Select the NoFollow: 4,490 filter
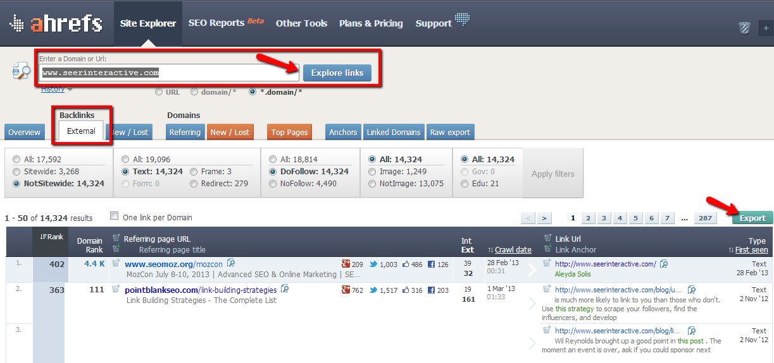The image size is (774, 363). click(x=273, y=184)
